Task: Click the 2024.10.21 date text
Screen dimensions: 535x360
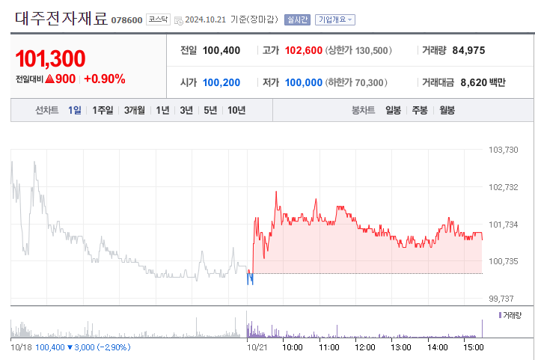Action: point(206,19)
